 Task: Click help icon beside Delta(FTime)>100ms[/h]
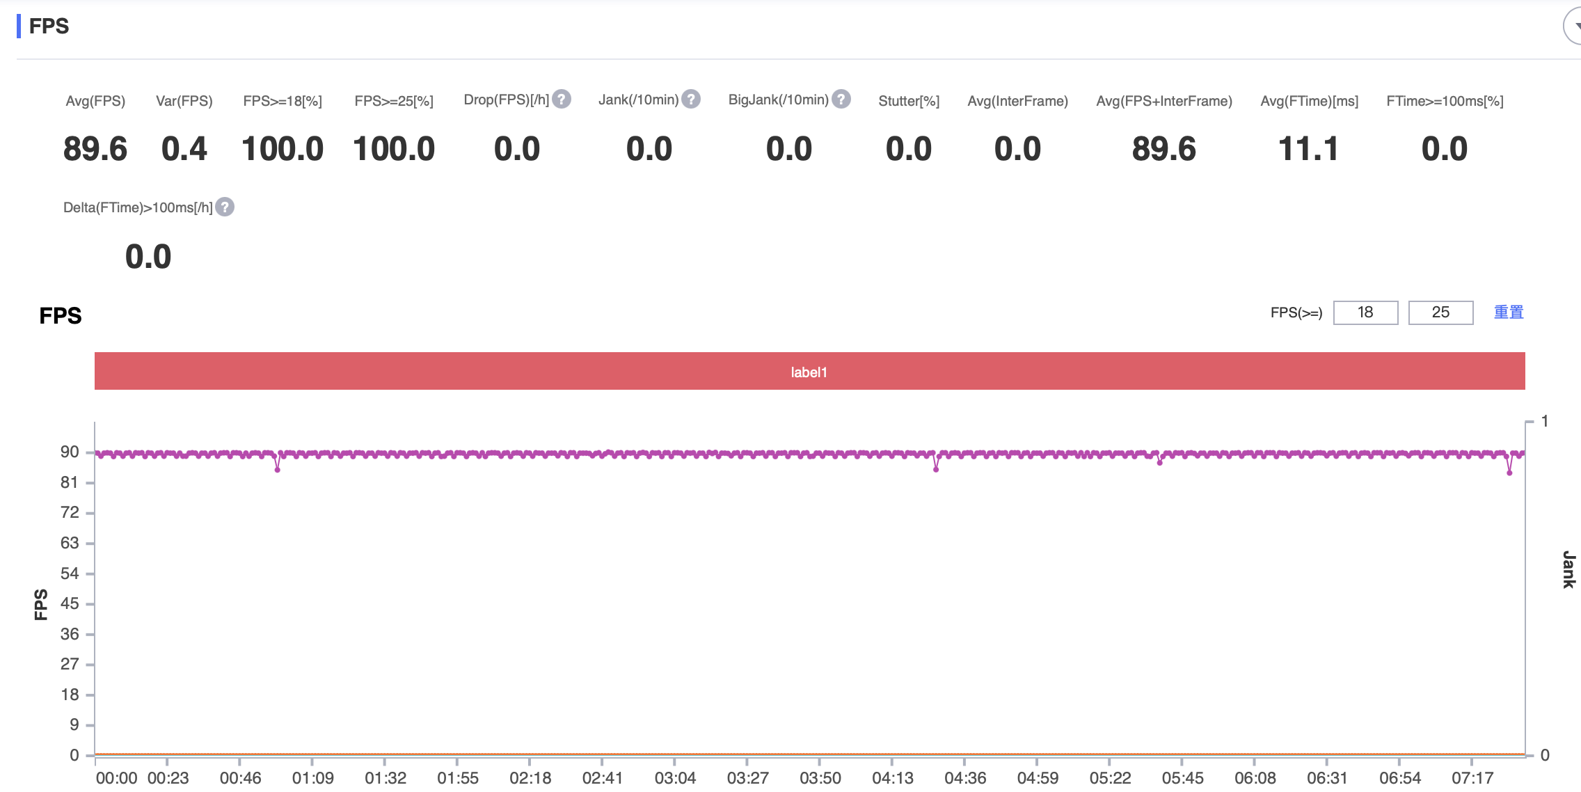tap(225, 207)
